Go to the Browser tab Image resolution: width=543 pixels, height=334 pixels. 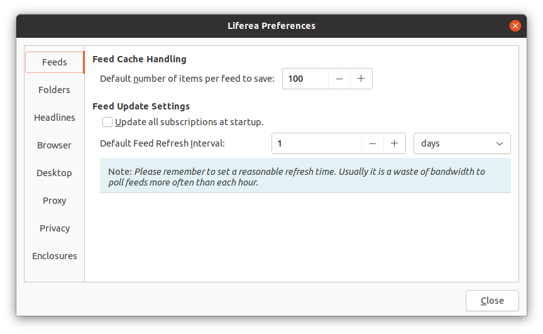click(54, 145)
